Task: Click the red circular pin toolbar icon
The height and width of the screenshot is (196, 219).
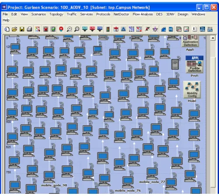Action: 61,29
